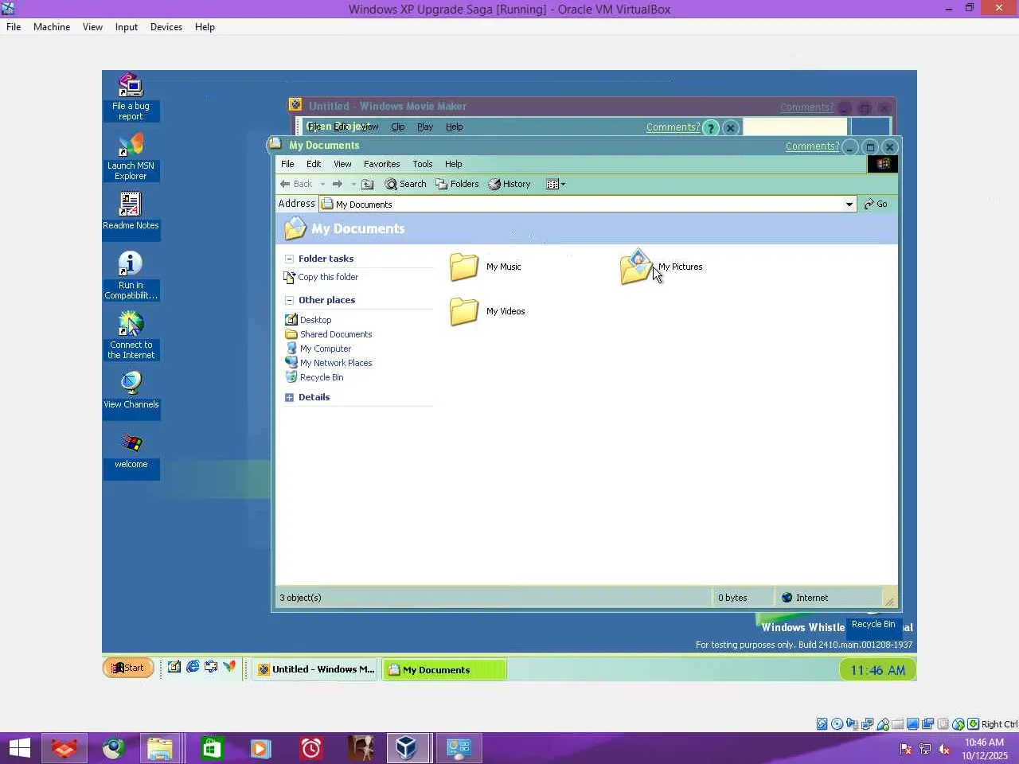Open the VirtualBox Machine menu
1019x764 pixels.
52,27
